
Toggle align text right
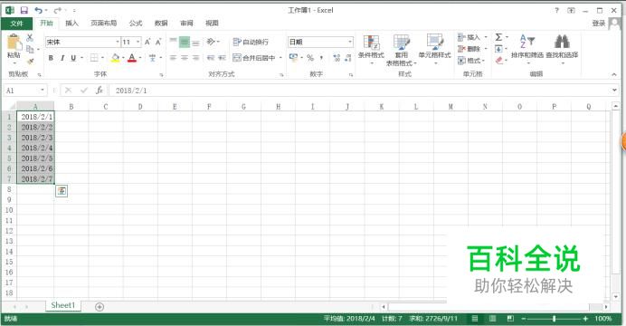(x=195, y=58)
